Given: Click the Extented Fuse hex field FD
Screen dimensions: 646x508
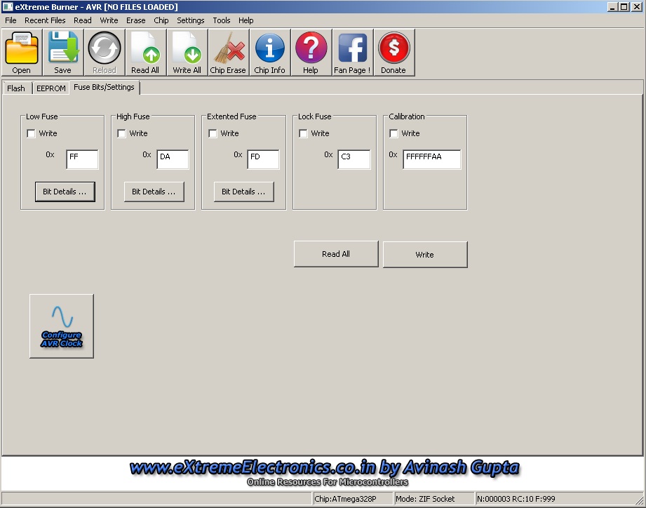Looking at the screenshot, I should click(263, 159).
